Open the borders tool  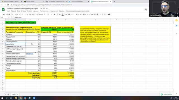point(69,14)
